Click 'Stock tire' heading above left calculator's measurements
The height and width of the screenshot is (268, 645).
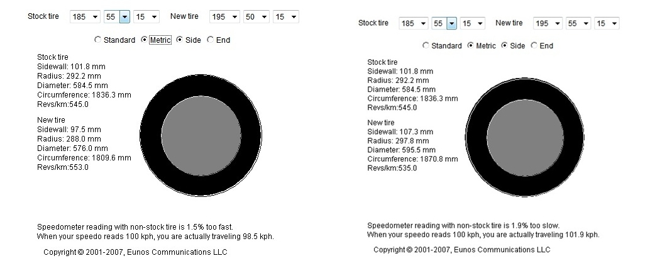53,57
